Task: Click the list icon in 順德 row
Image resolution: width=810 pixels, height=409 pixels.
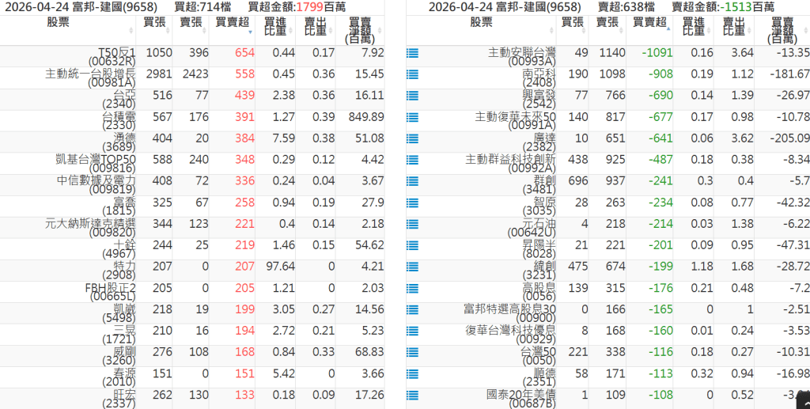Action: [412, 373]
